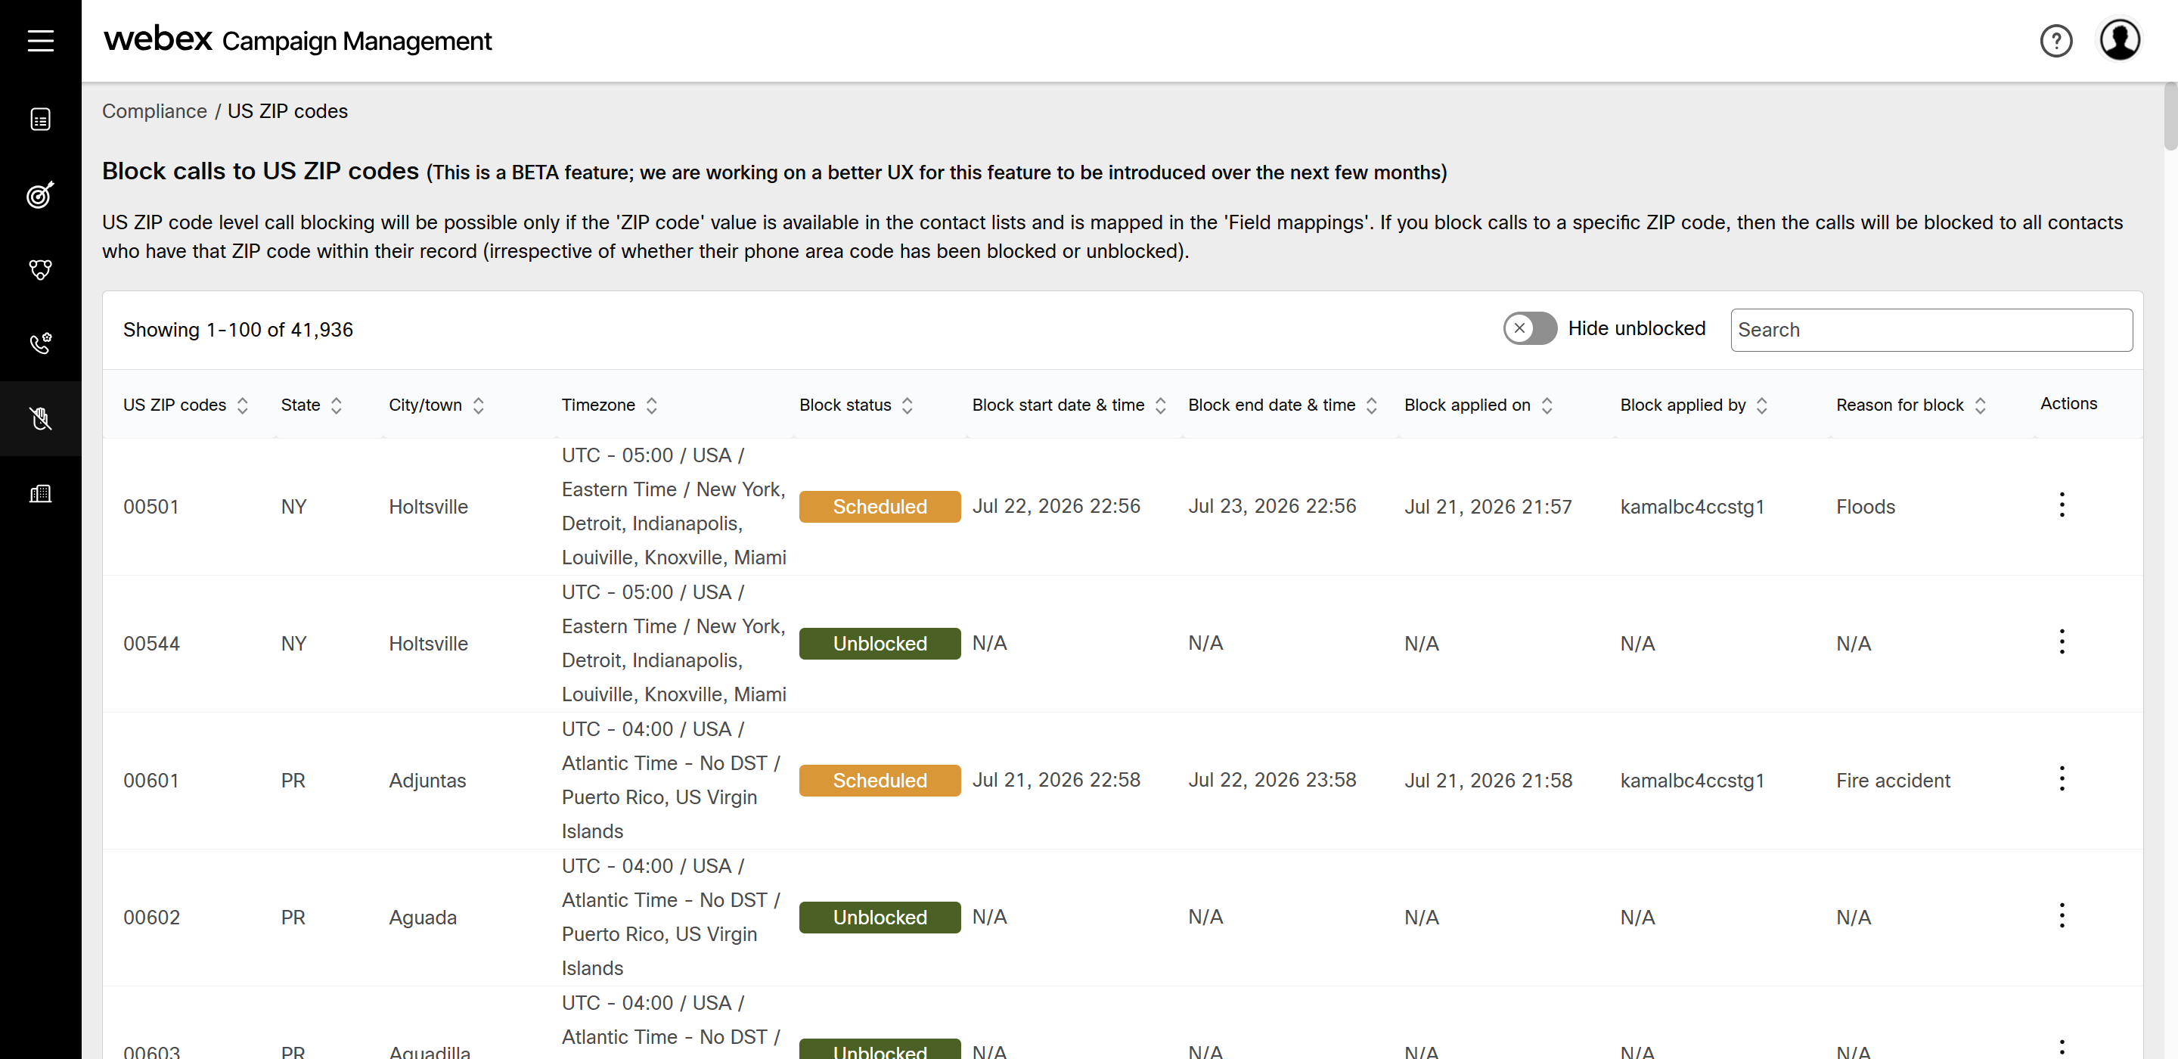Select ZIP code 00602 cell
Viewport: 2178px width, 1059px height.
coord(151,918)
